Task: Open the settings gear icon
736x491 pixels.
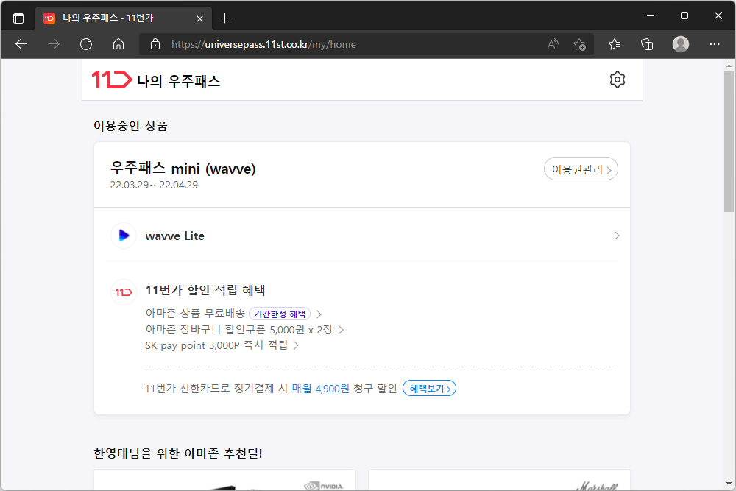Action: 618,80
